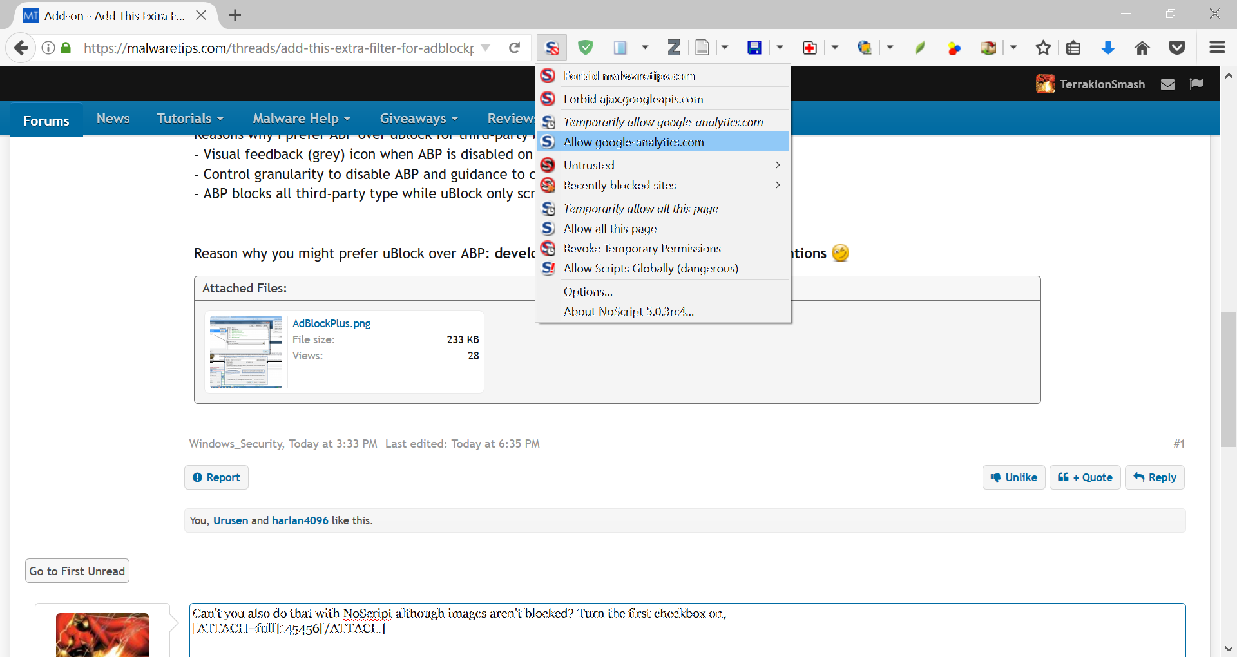Click the NoScript toolbar icon
Viewport: 1237px width, 657px height.
click(551, 48)
